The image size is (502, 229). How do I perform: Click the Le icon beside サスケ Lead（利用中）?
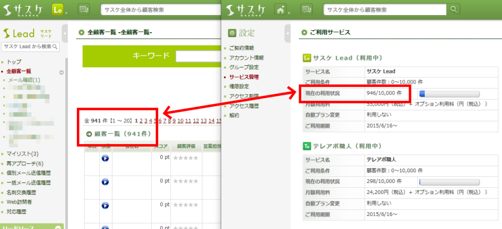(307, 58)
